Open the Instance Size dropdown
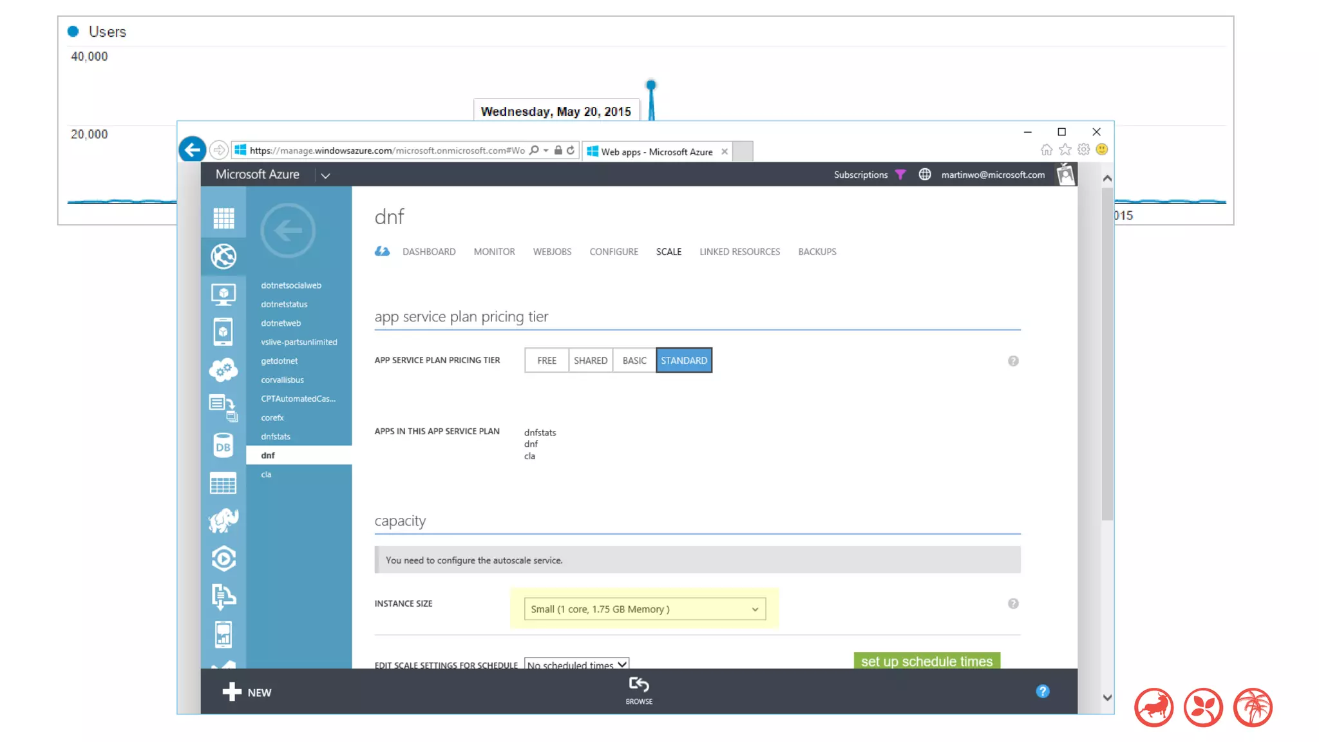 (x=644, y=609)
